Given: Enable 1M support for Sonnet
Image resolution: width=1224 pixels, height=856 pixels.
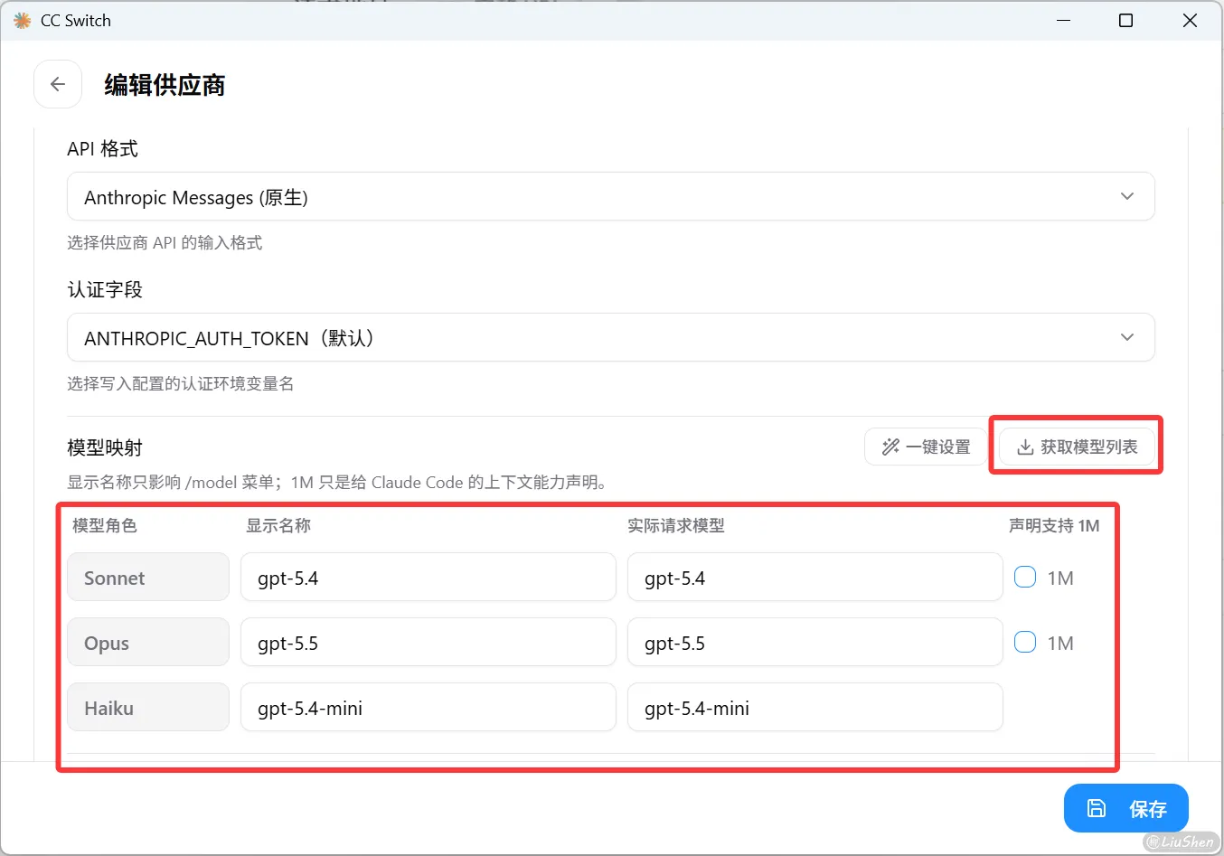Looking at the screenshot, I should point(1025,577).
